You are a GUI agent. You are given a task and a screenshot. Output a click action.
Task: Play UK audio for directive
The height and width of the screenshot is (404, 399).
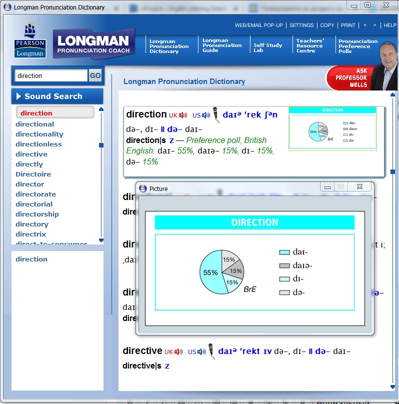(x=178, y=352)
